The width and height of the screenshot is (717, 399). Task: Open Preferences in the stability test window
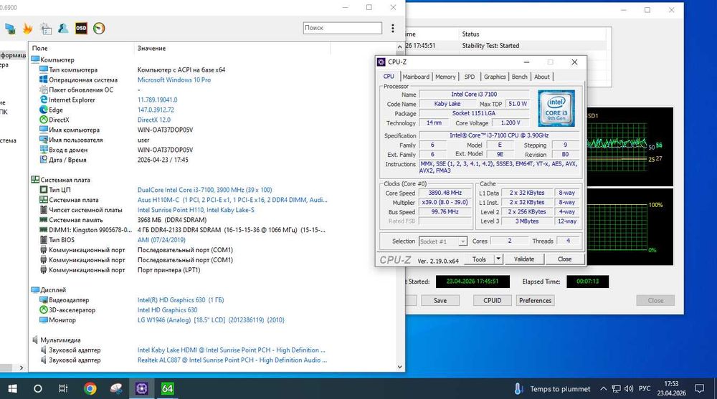tap(535, 300)
